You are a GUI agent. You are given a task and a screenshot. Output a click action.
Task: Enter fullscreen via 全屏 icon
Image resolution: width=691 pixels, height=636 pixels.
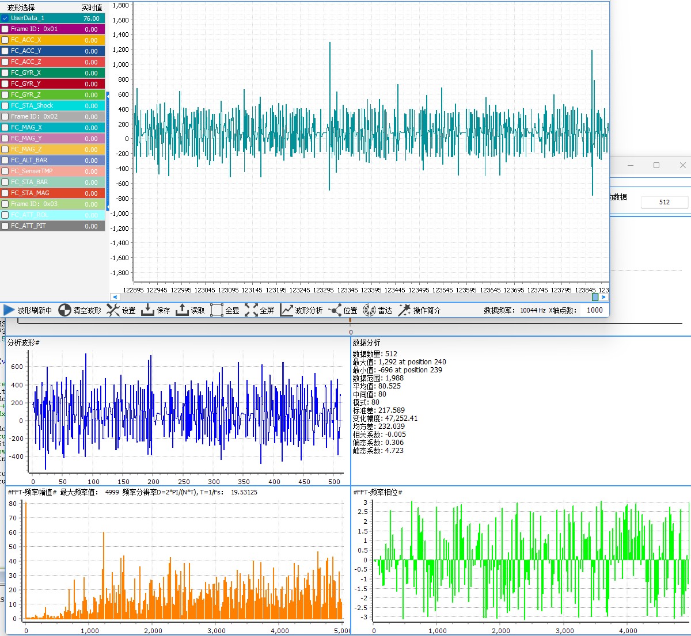tap(251, 310)
